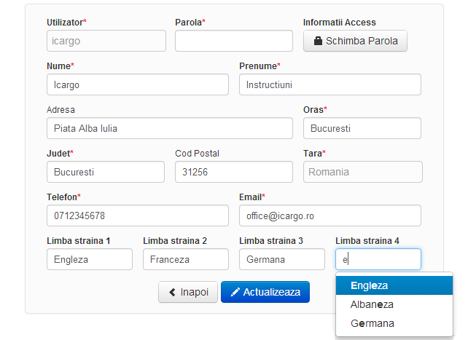Click the Judet text box
468x340 pixels.
pyautogui.click(x=105, y=172)
